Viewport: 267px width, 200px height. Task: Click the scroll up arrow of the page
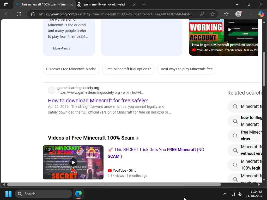[264, 22]
